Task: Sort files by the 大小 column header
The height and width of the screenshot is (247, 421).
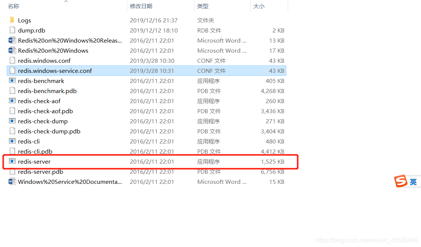Action: tap(259, 6)
